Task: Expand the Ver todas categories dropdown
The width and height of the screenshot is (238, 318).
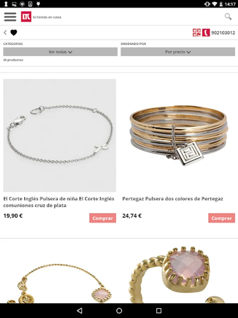Action: tap(60, 52)
